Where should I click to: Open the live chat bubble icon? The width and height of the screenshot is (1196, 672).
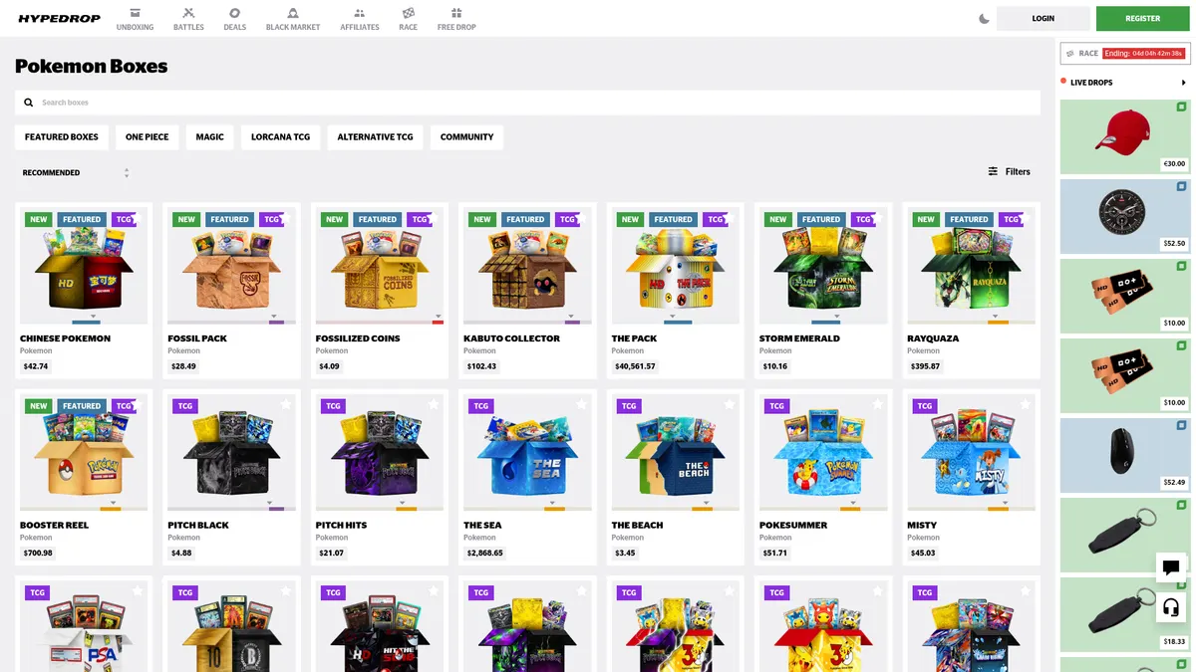pos(1171,567)
